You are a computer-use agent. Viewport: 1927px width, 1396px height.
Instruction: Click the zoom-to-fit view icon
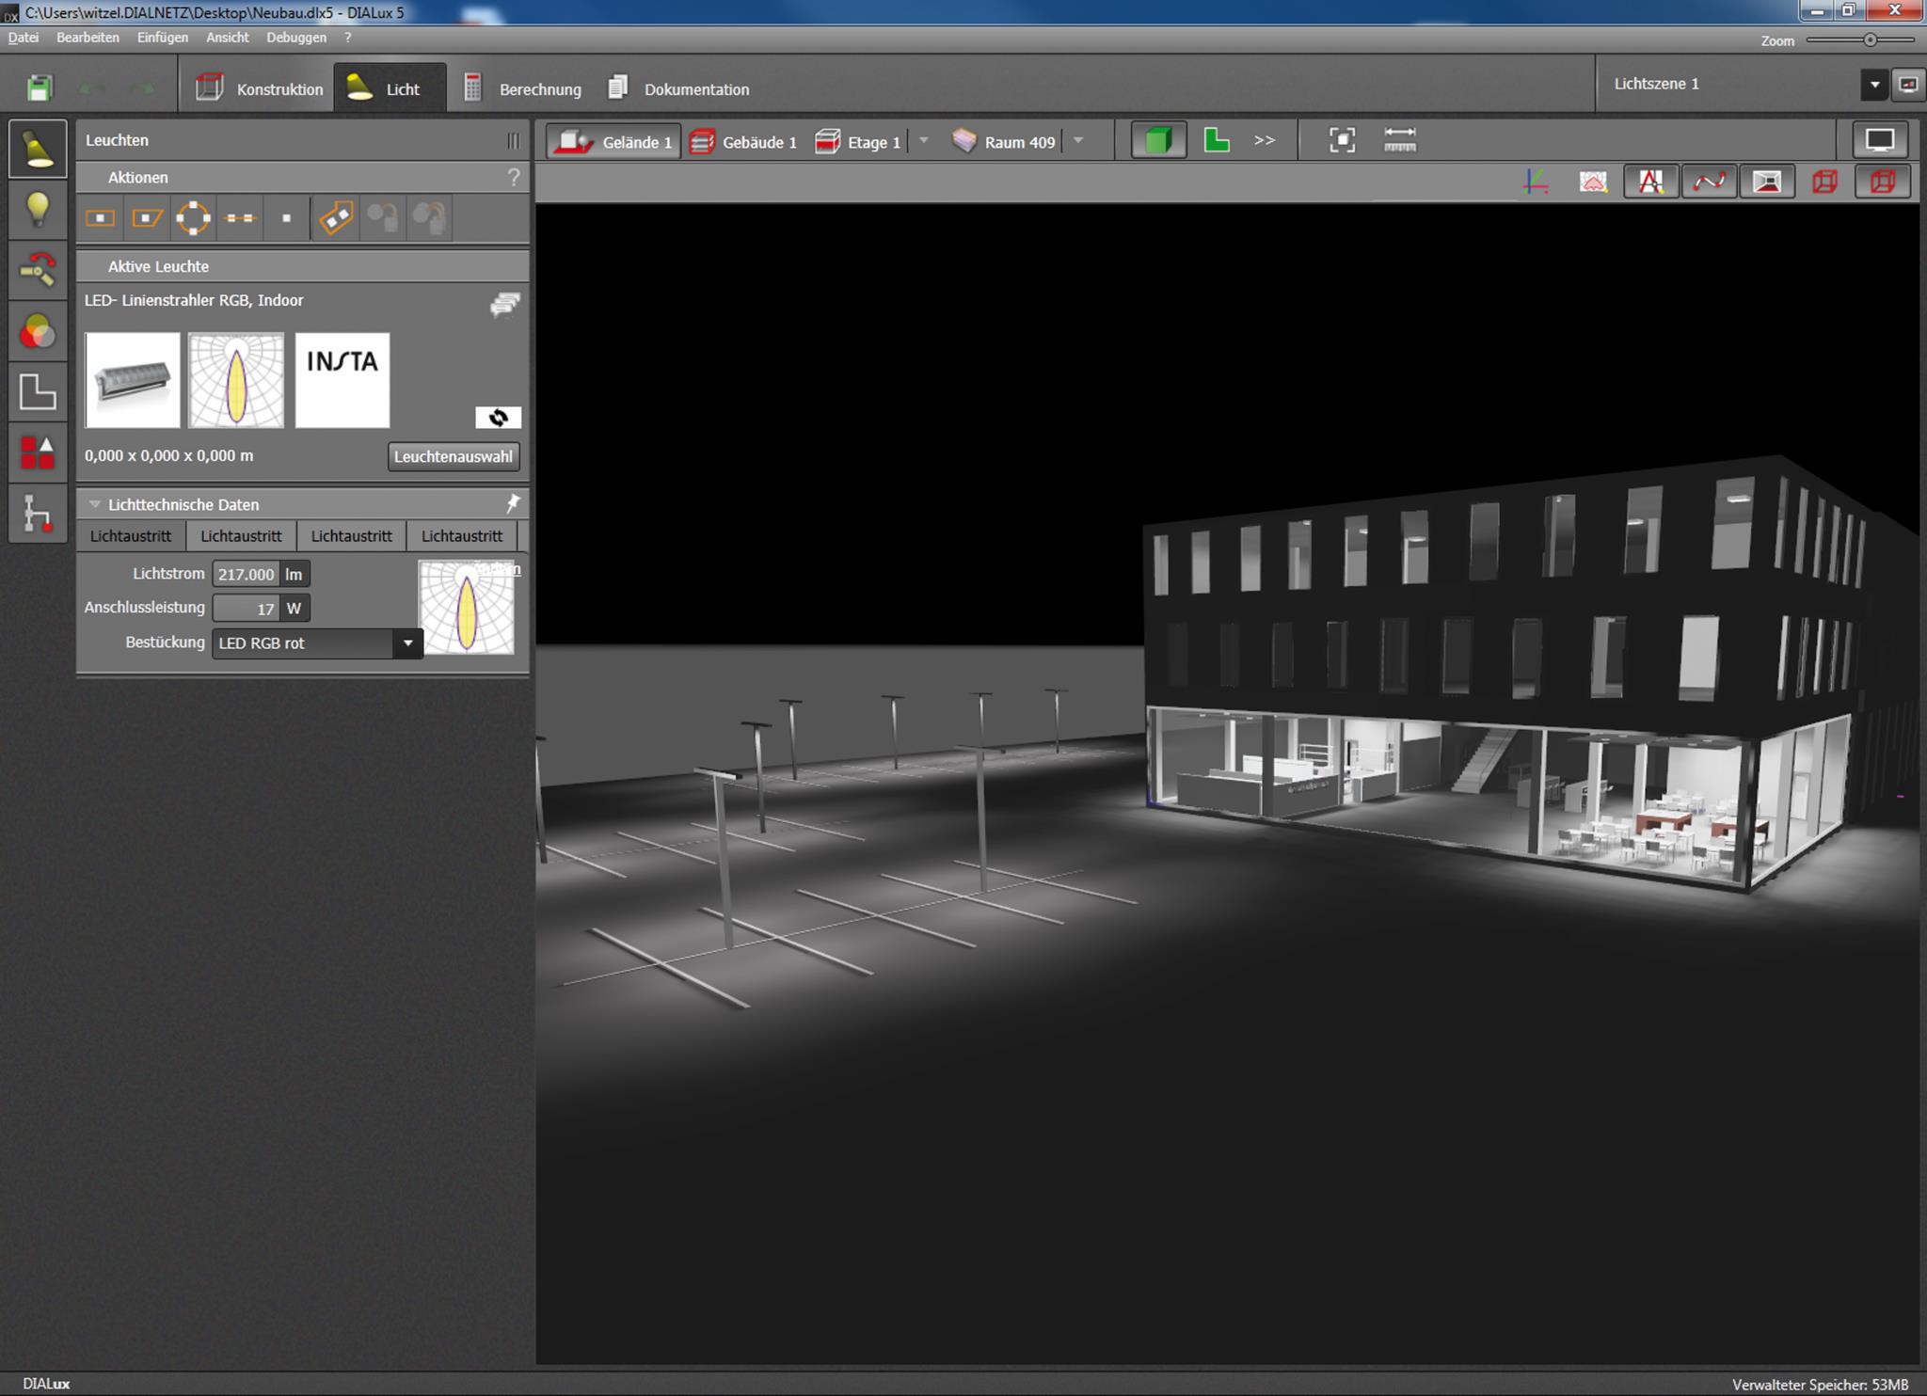(1342, 140)
